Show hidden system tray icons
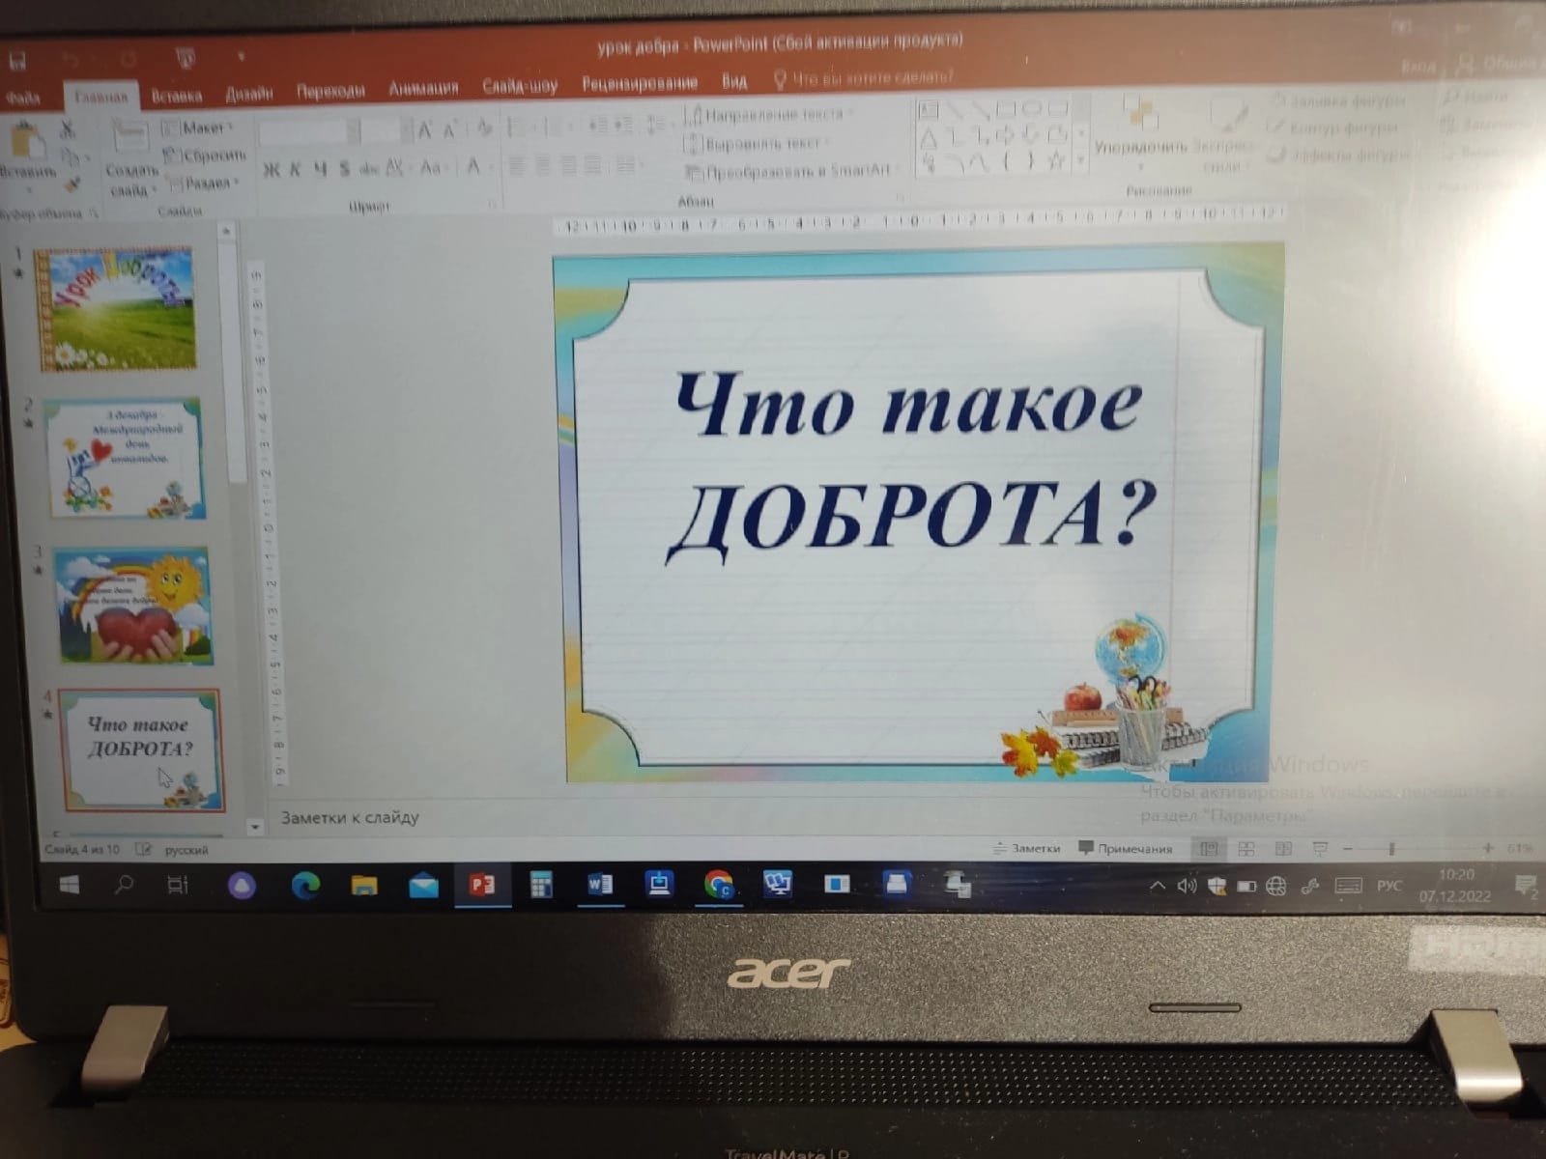1546x1159 pixels. pyautogui.click(x=1157, y=886)
